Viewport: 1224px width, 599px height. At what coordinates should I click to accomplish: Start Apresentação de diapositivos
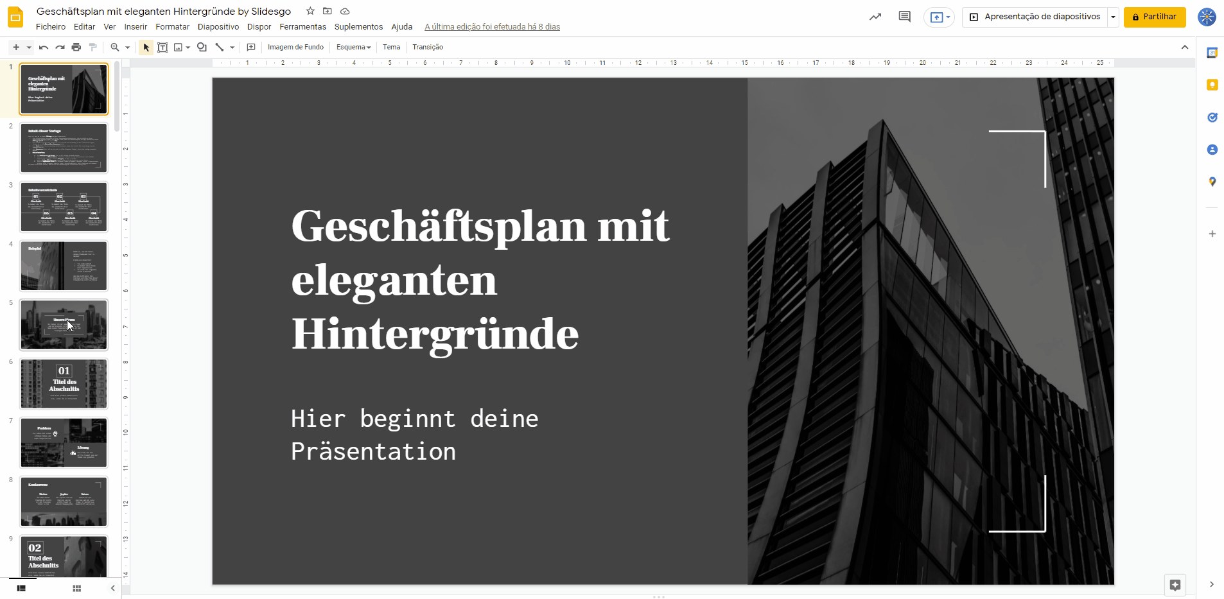[1035, 17]
